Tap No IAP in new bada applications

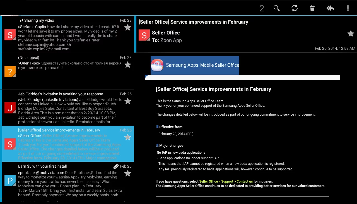[x=181, y=153]
